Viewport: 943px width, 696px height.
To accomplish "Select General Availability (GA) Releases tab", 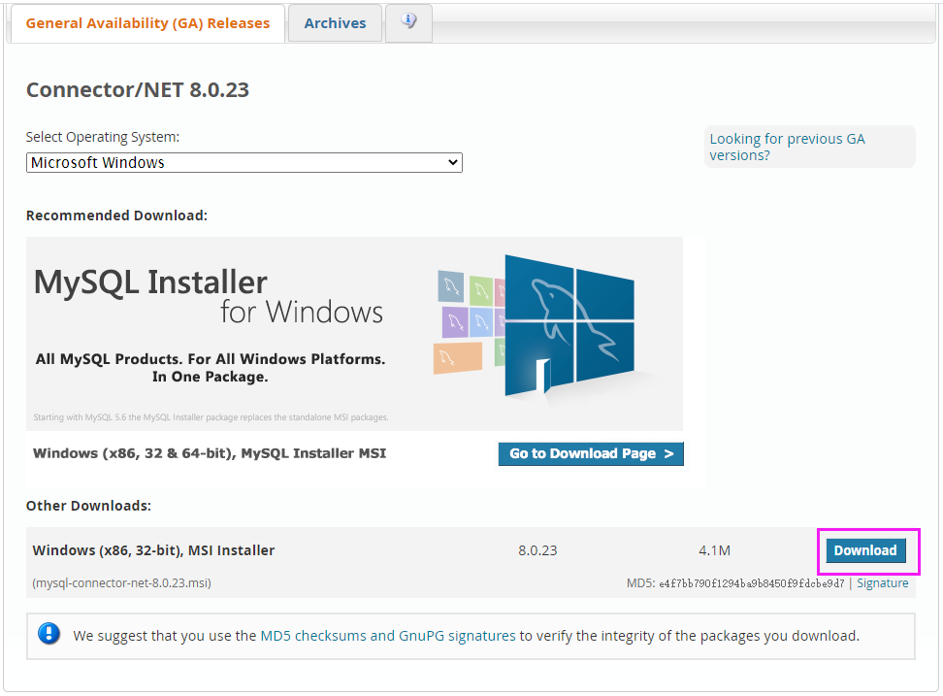I will 147,23.
